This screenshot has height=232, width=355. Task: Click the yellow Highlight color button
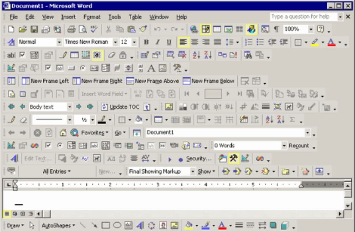point(315,42)
